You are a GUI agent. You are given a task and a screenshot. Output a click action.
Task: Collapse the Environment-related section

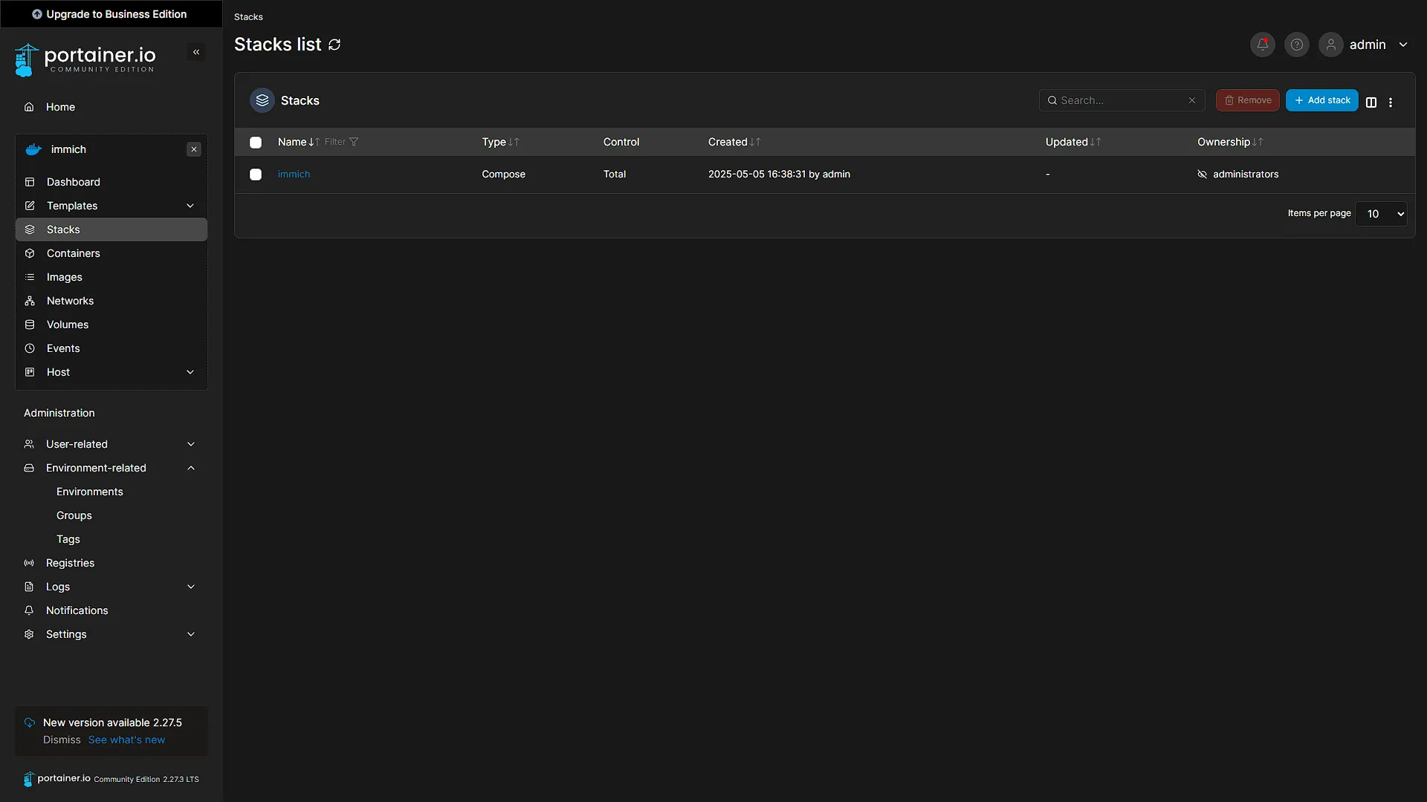pyautogui.click(x=191, y=468)
